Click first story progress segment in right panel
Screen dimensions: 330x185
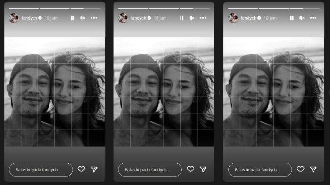point(243,9)
